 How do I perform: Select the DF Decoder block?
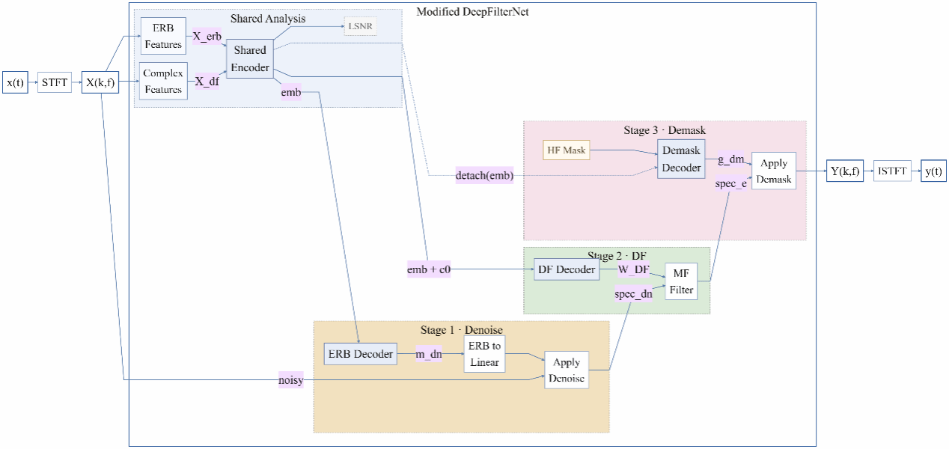(567, 269)
